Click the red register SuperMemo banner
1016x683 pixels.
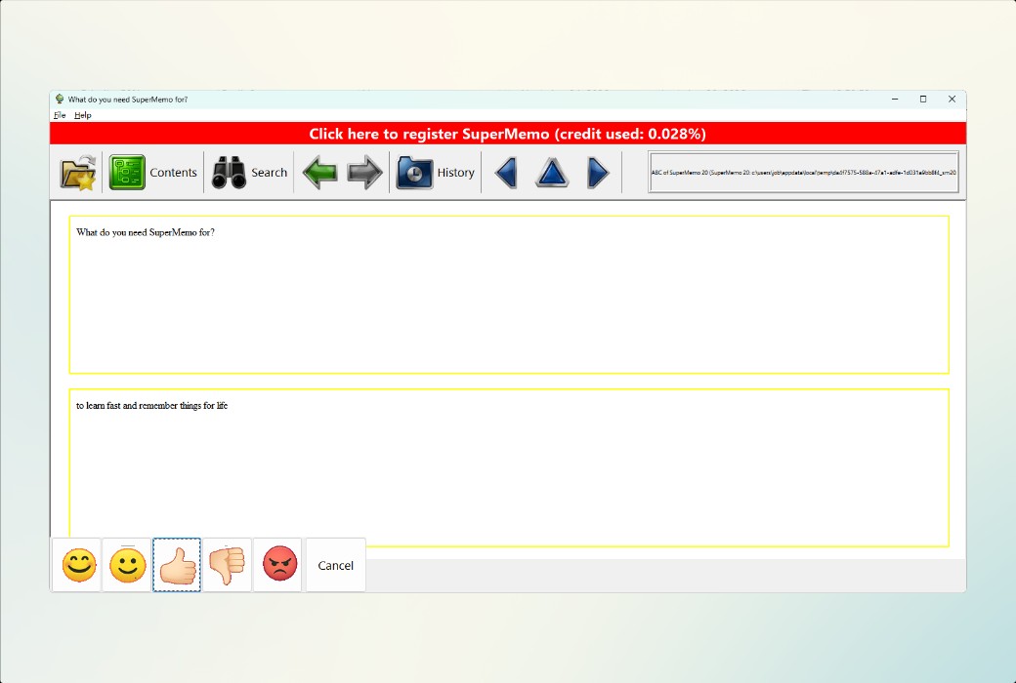(x=508, y=134)
